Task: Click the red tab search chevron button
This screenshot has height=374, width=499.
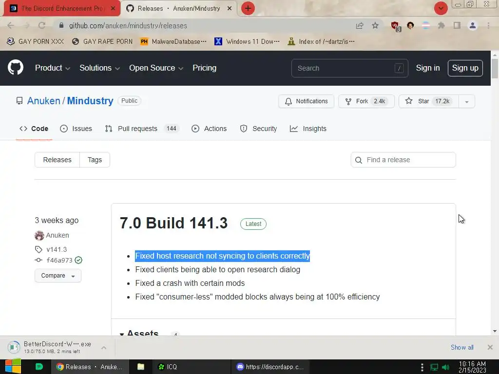Action: click(441, 8)
